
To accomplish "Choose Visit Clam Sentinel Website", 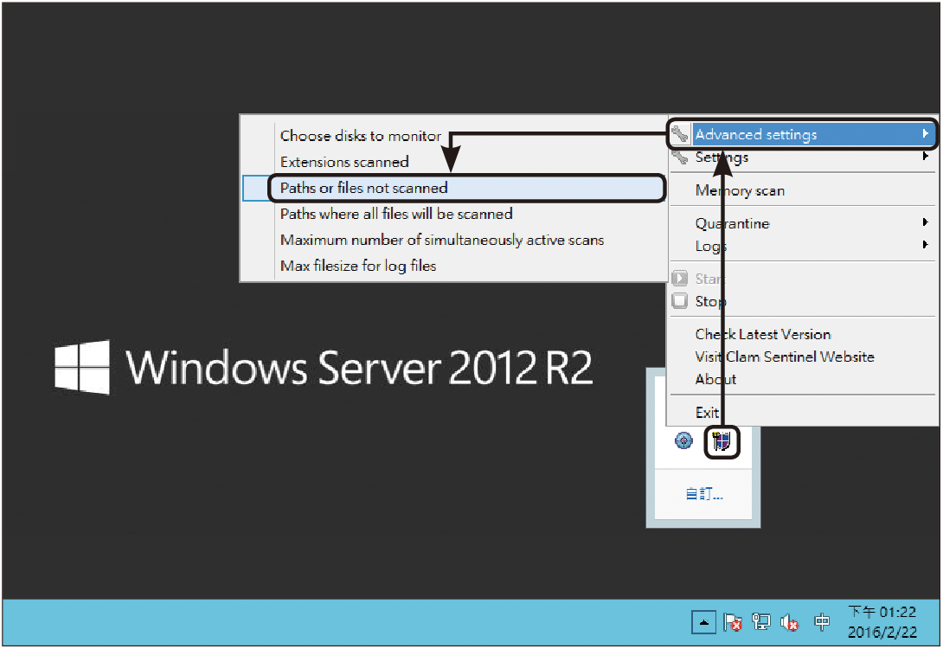I will [803, 356].
